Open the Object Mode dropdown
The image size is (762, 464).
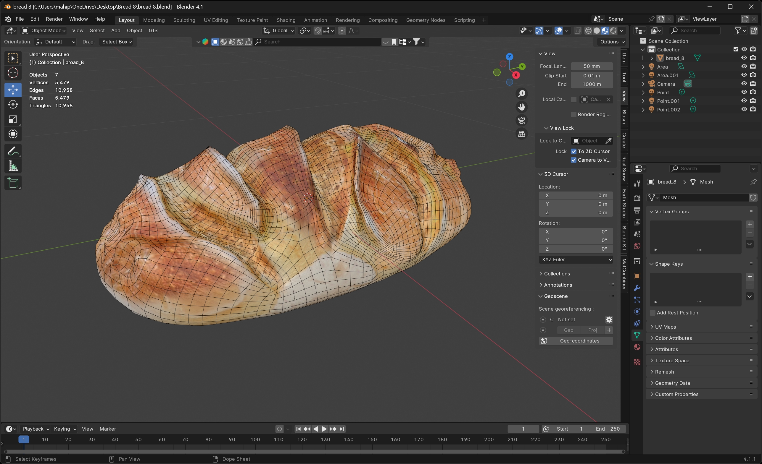[44, 30]
